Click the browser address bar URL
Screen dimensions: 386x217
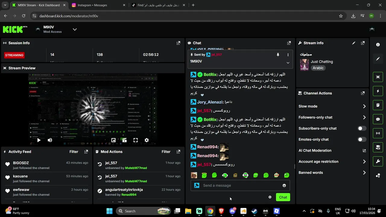pos(69,16)
